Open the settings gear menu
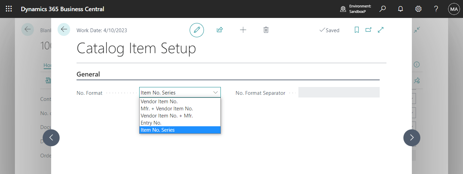This screenshot has width=463, height=174. pyautogui.click(x=418, y=9)
